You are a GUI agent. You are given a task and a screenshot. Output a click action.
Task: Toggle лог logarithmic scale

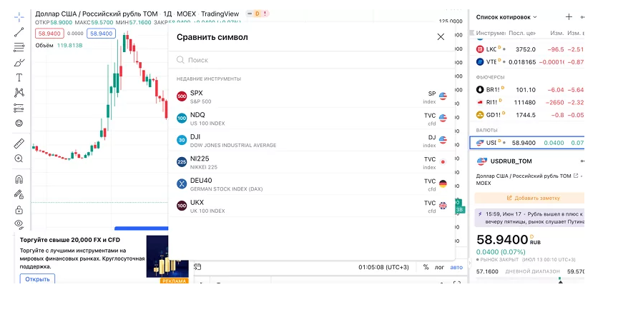[439, 267]
